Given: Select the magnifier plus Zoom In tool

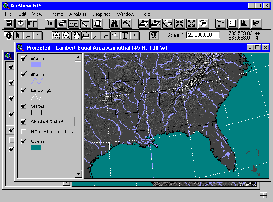Looking at the screenshot, I should pos(56,36).
